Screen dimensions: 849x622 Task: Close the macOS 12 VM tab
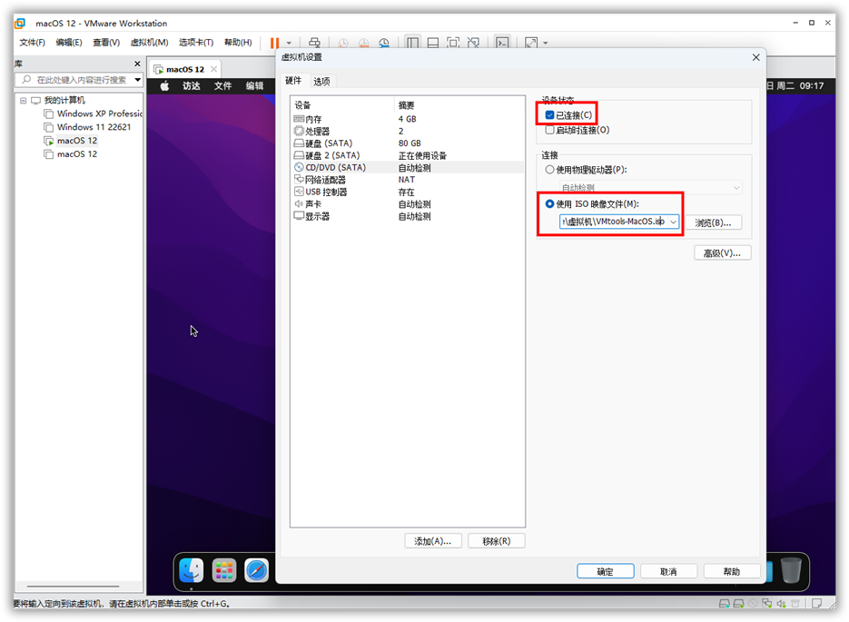point(214,69)
